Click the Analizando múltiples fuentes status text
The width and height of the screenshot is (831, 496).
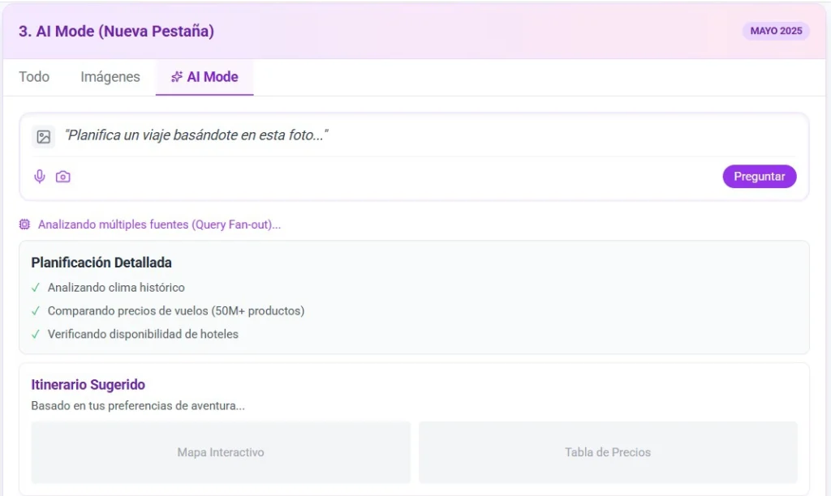(159, 224)
